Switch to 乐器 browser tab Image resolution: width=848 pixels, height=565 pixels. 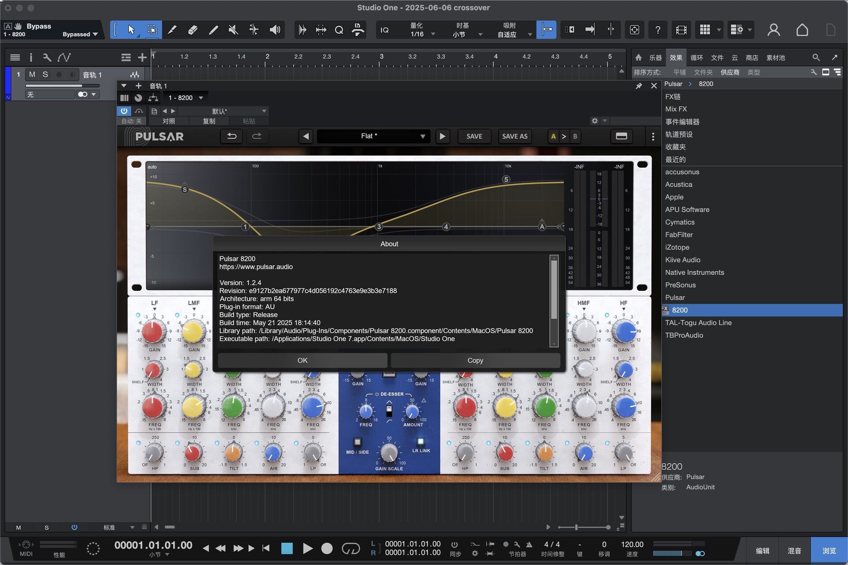655,57
